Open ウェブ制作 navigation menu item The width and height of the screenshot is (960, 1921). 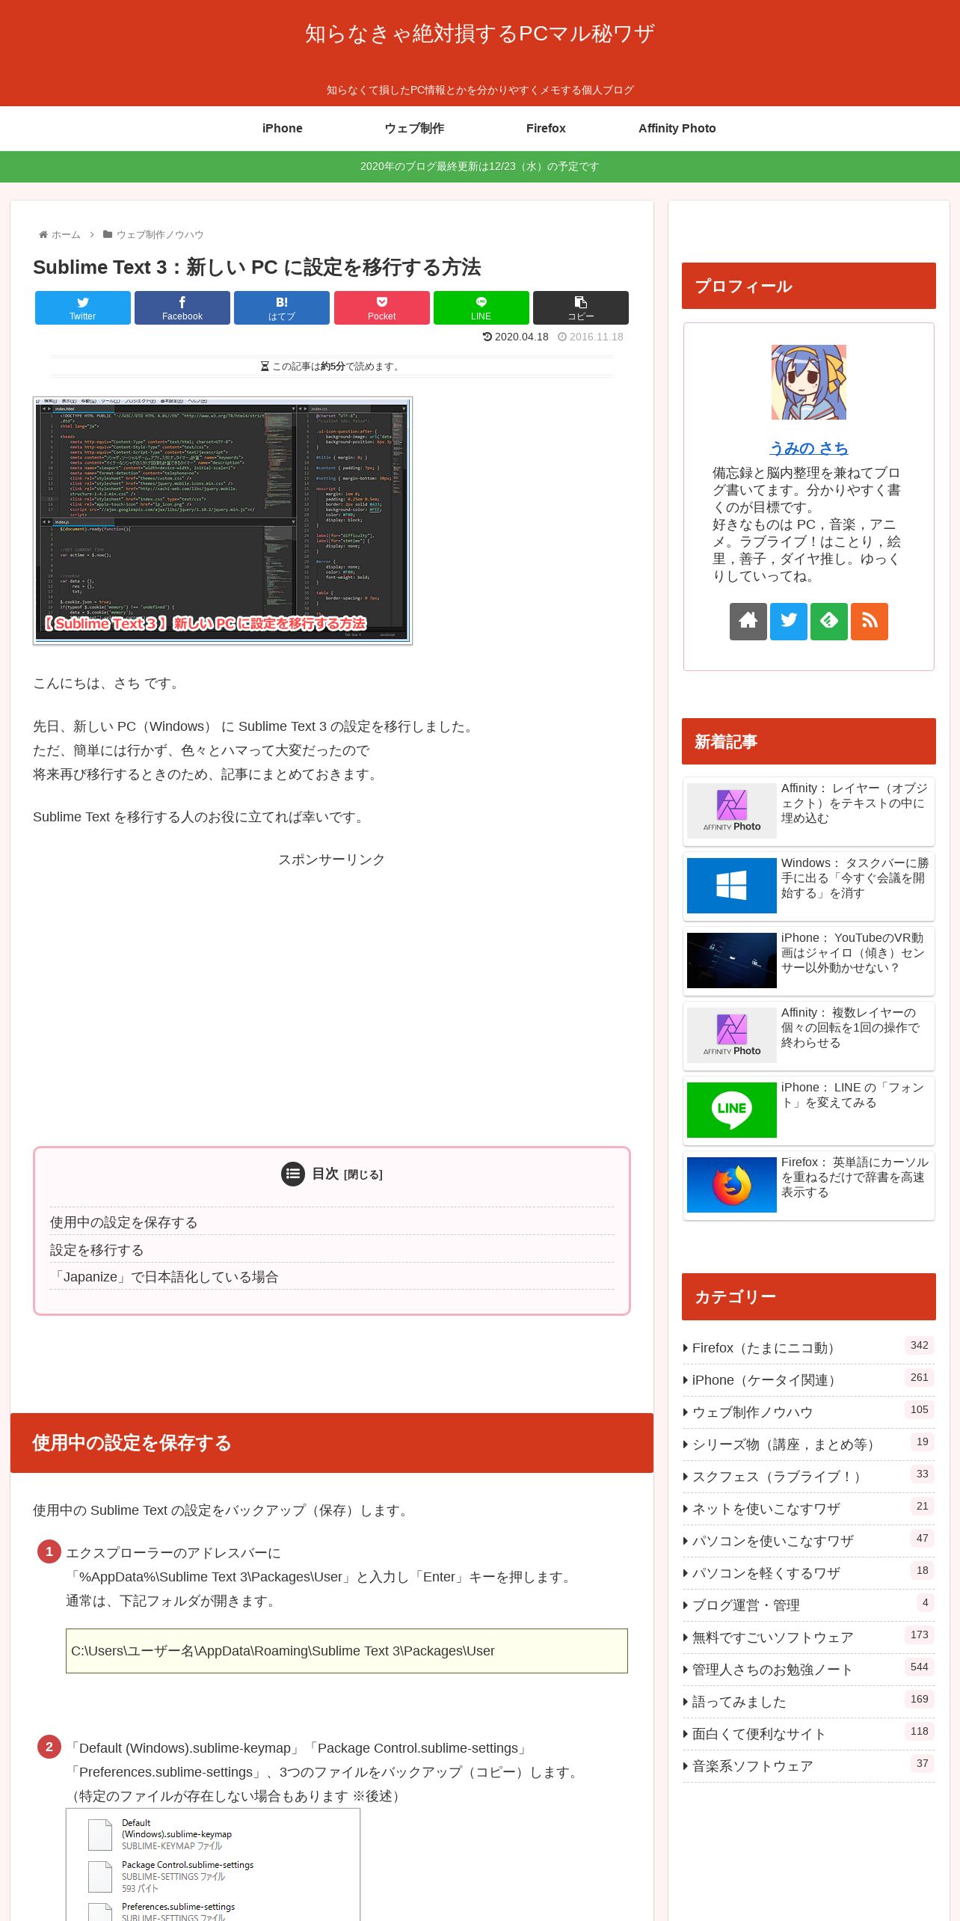point(414,129)
